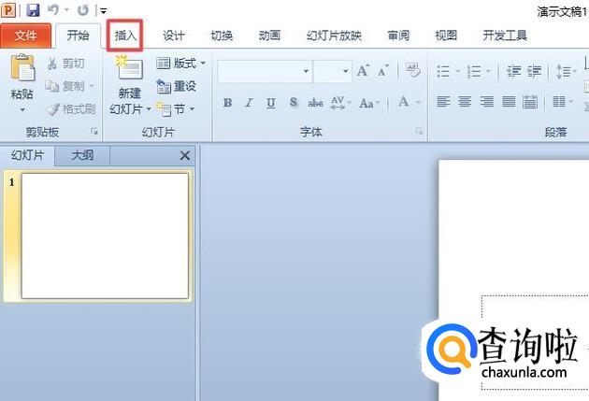Click the Redo/Repeat icon
This screenshot has width=589, height=401.
click(x=82, y=10)
